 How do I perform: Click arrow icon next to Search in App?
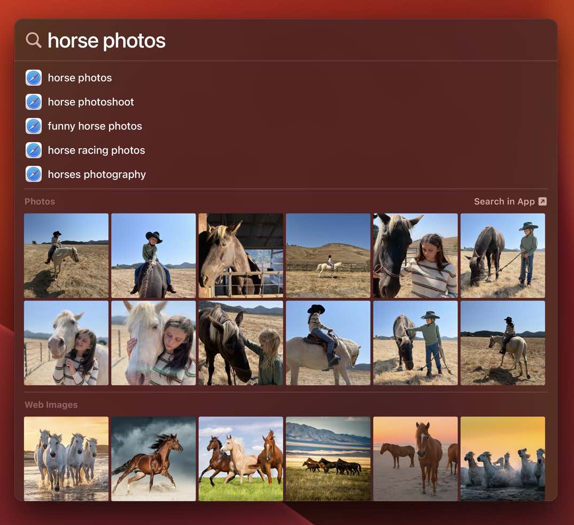pos(542,202)
